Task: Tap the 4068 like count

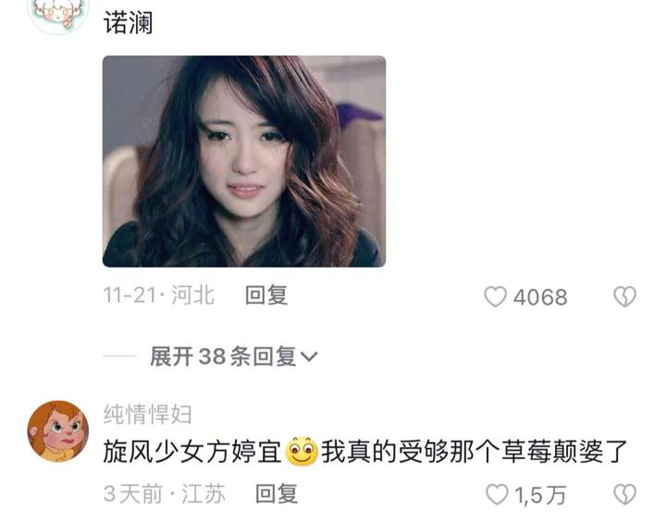Action: pos(540,297)
